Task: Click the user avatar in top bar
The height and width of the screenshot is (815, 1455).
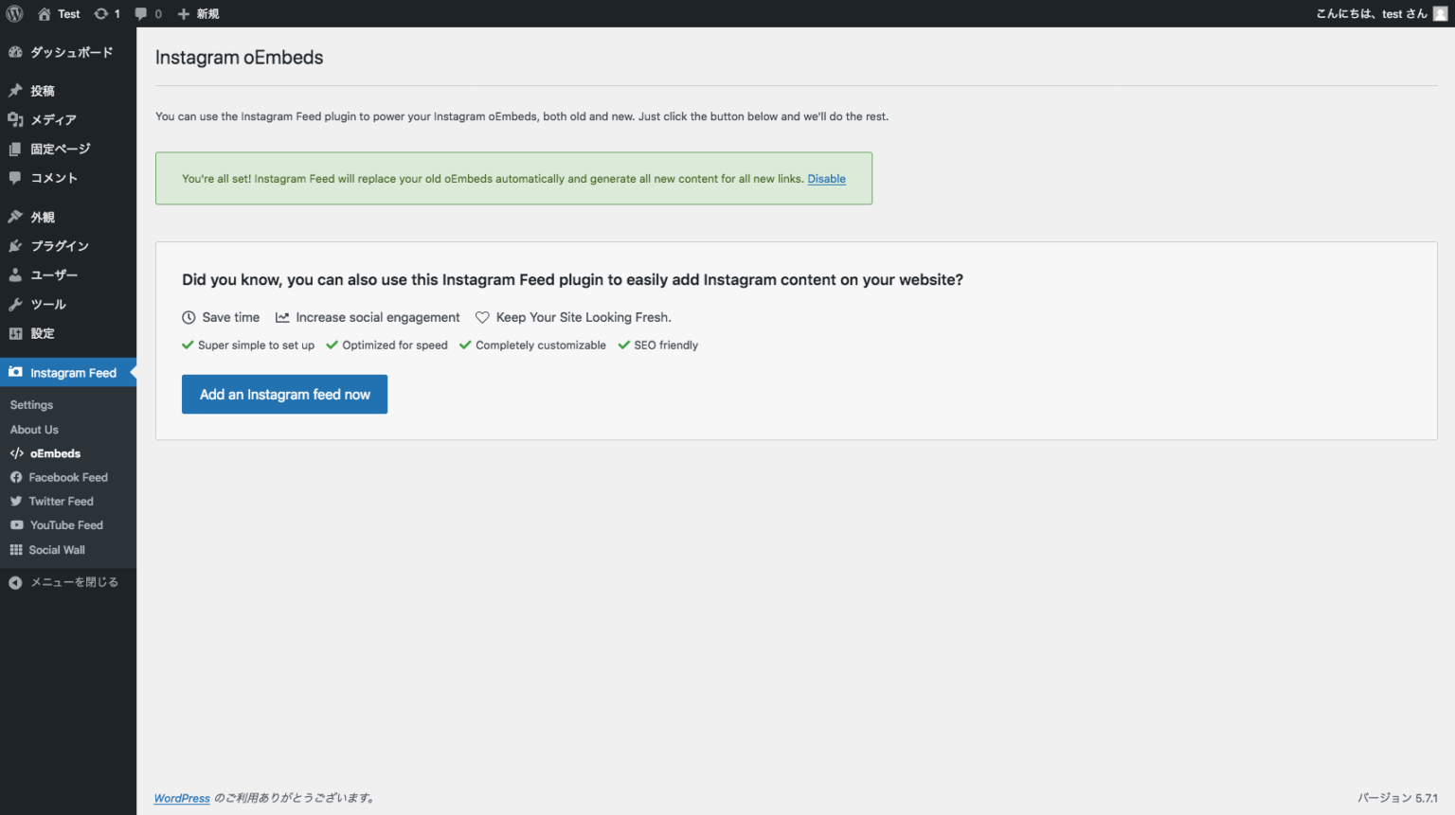Action: pos(1440,13)
